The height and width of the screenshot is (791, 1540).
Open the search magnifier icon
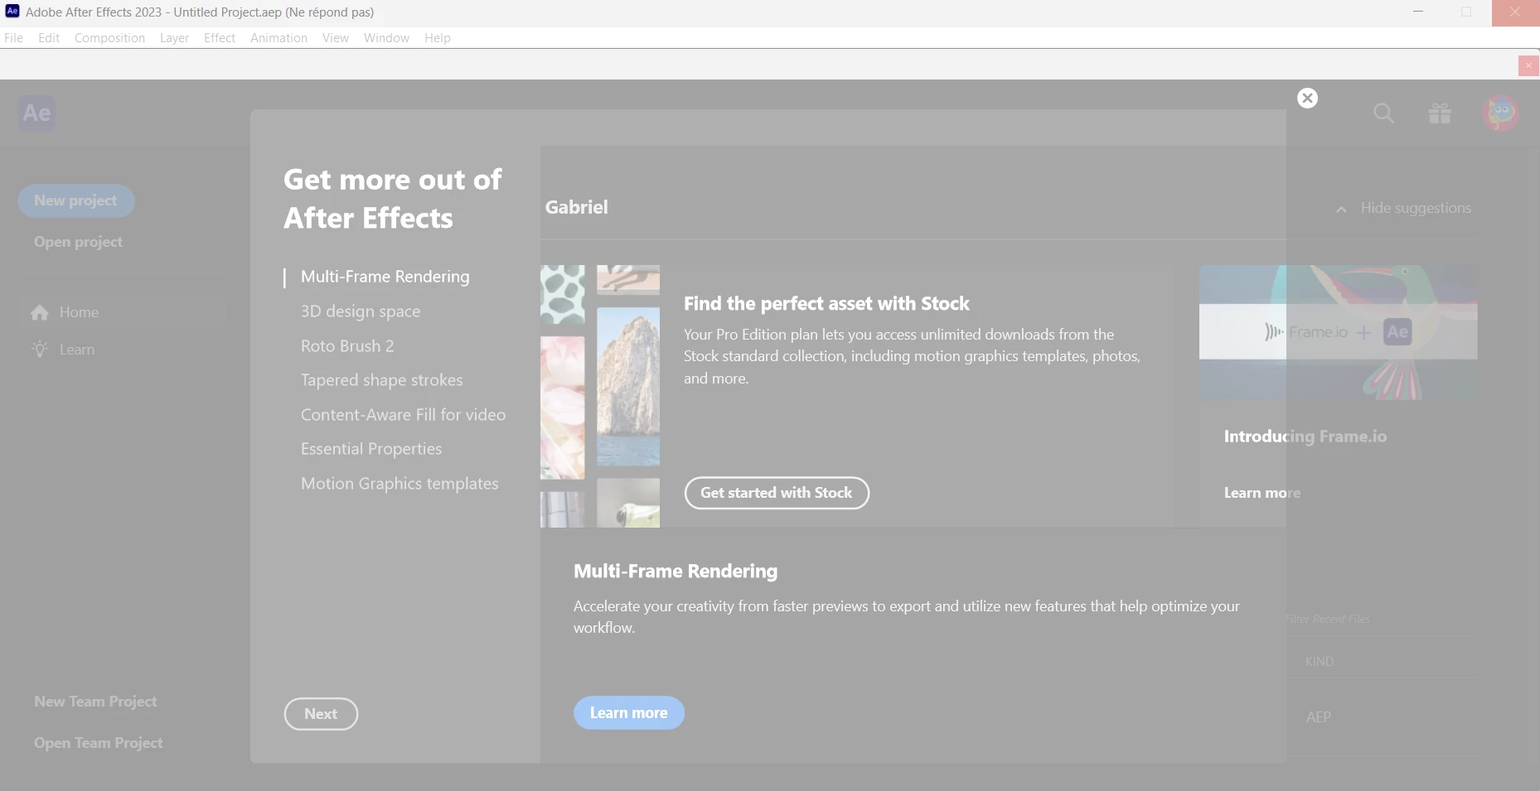tap(1383, 113)
